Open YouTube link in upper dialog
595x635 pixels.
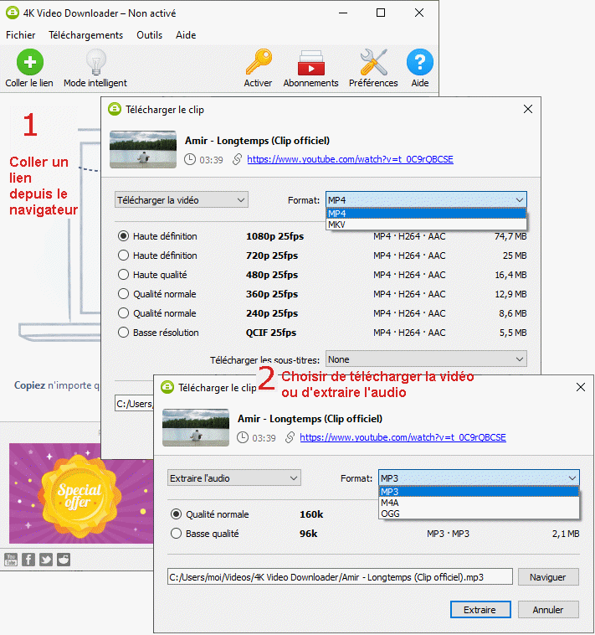coord(350,159)
